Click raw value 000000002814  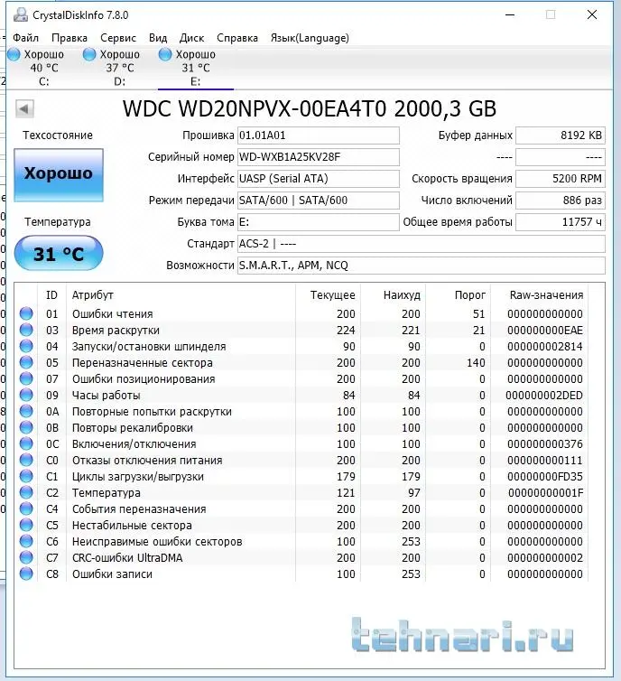point(545,346)
